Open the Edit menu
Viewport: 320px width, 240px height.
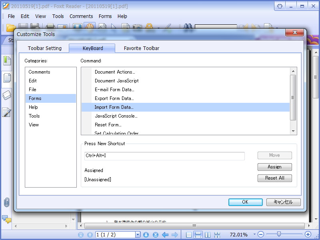25,16
